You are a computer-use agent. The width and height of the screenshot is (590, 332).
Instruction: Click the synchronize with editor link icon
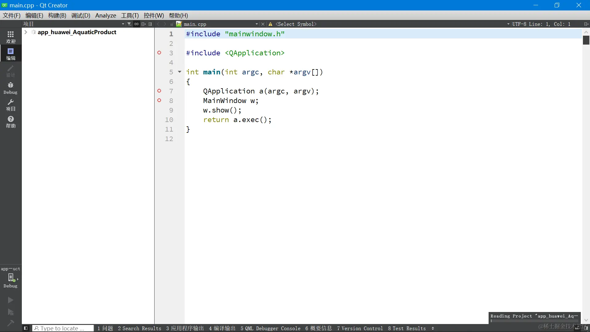(136, 24)
